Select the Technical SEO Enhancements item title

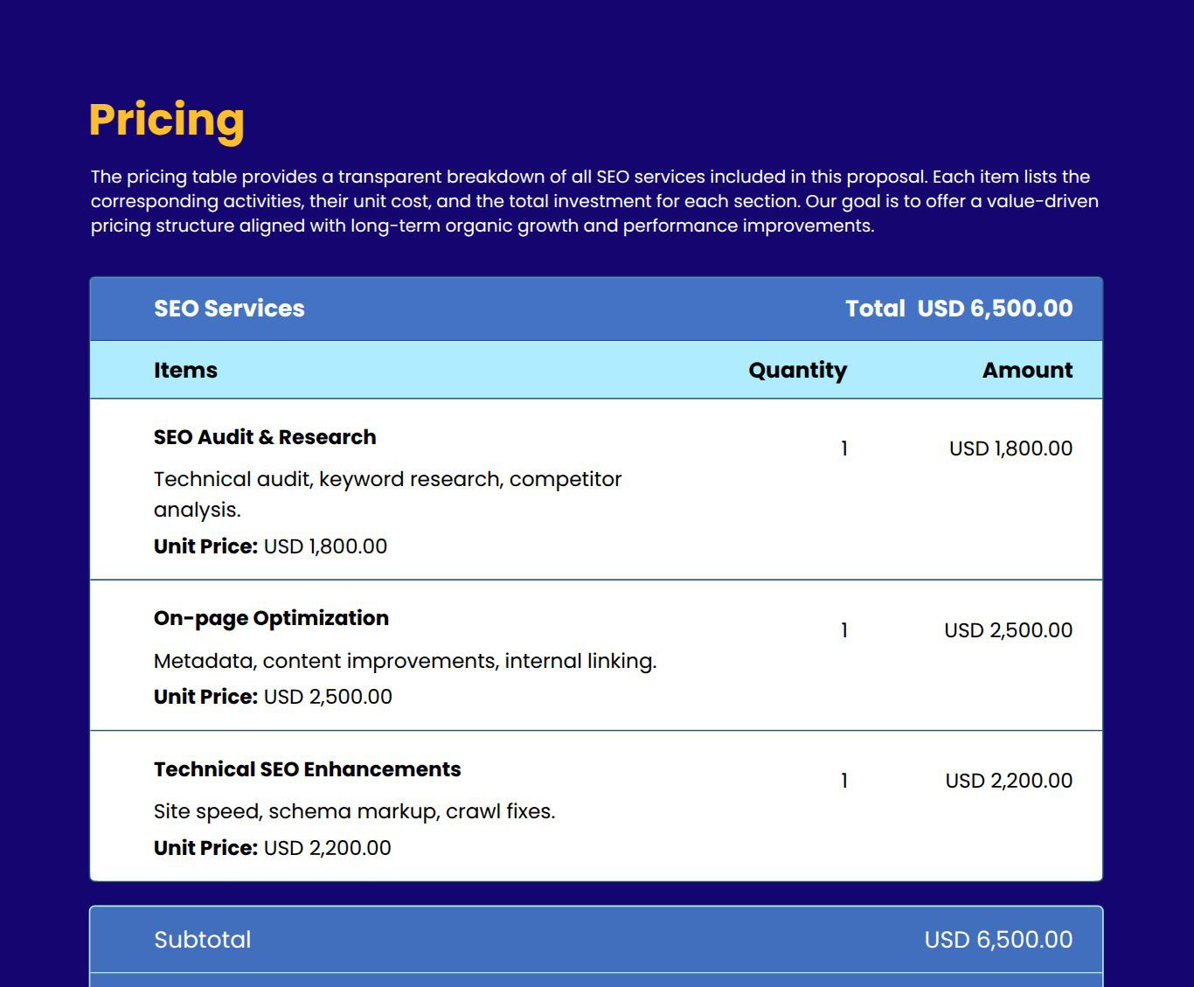(x=308, y=768)
